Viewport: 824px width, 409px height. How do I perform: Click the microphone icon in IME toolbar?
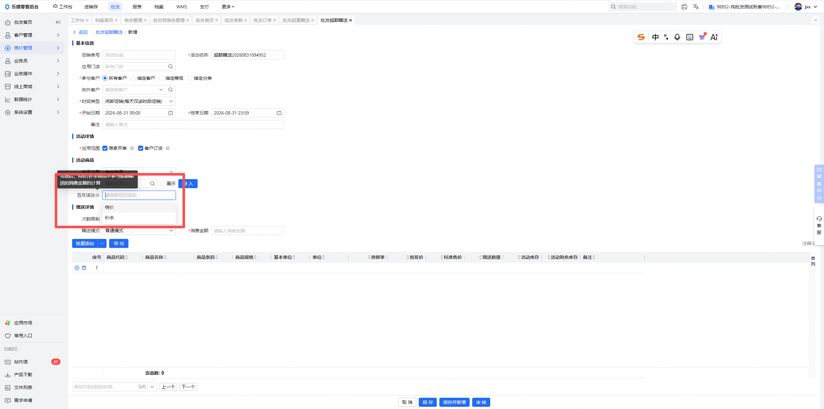[x=677, y=37]
